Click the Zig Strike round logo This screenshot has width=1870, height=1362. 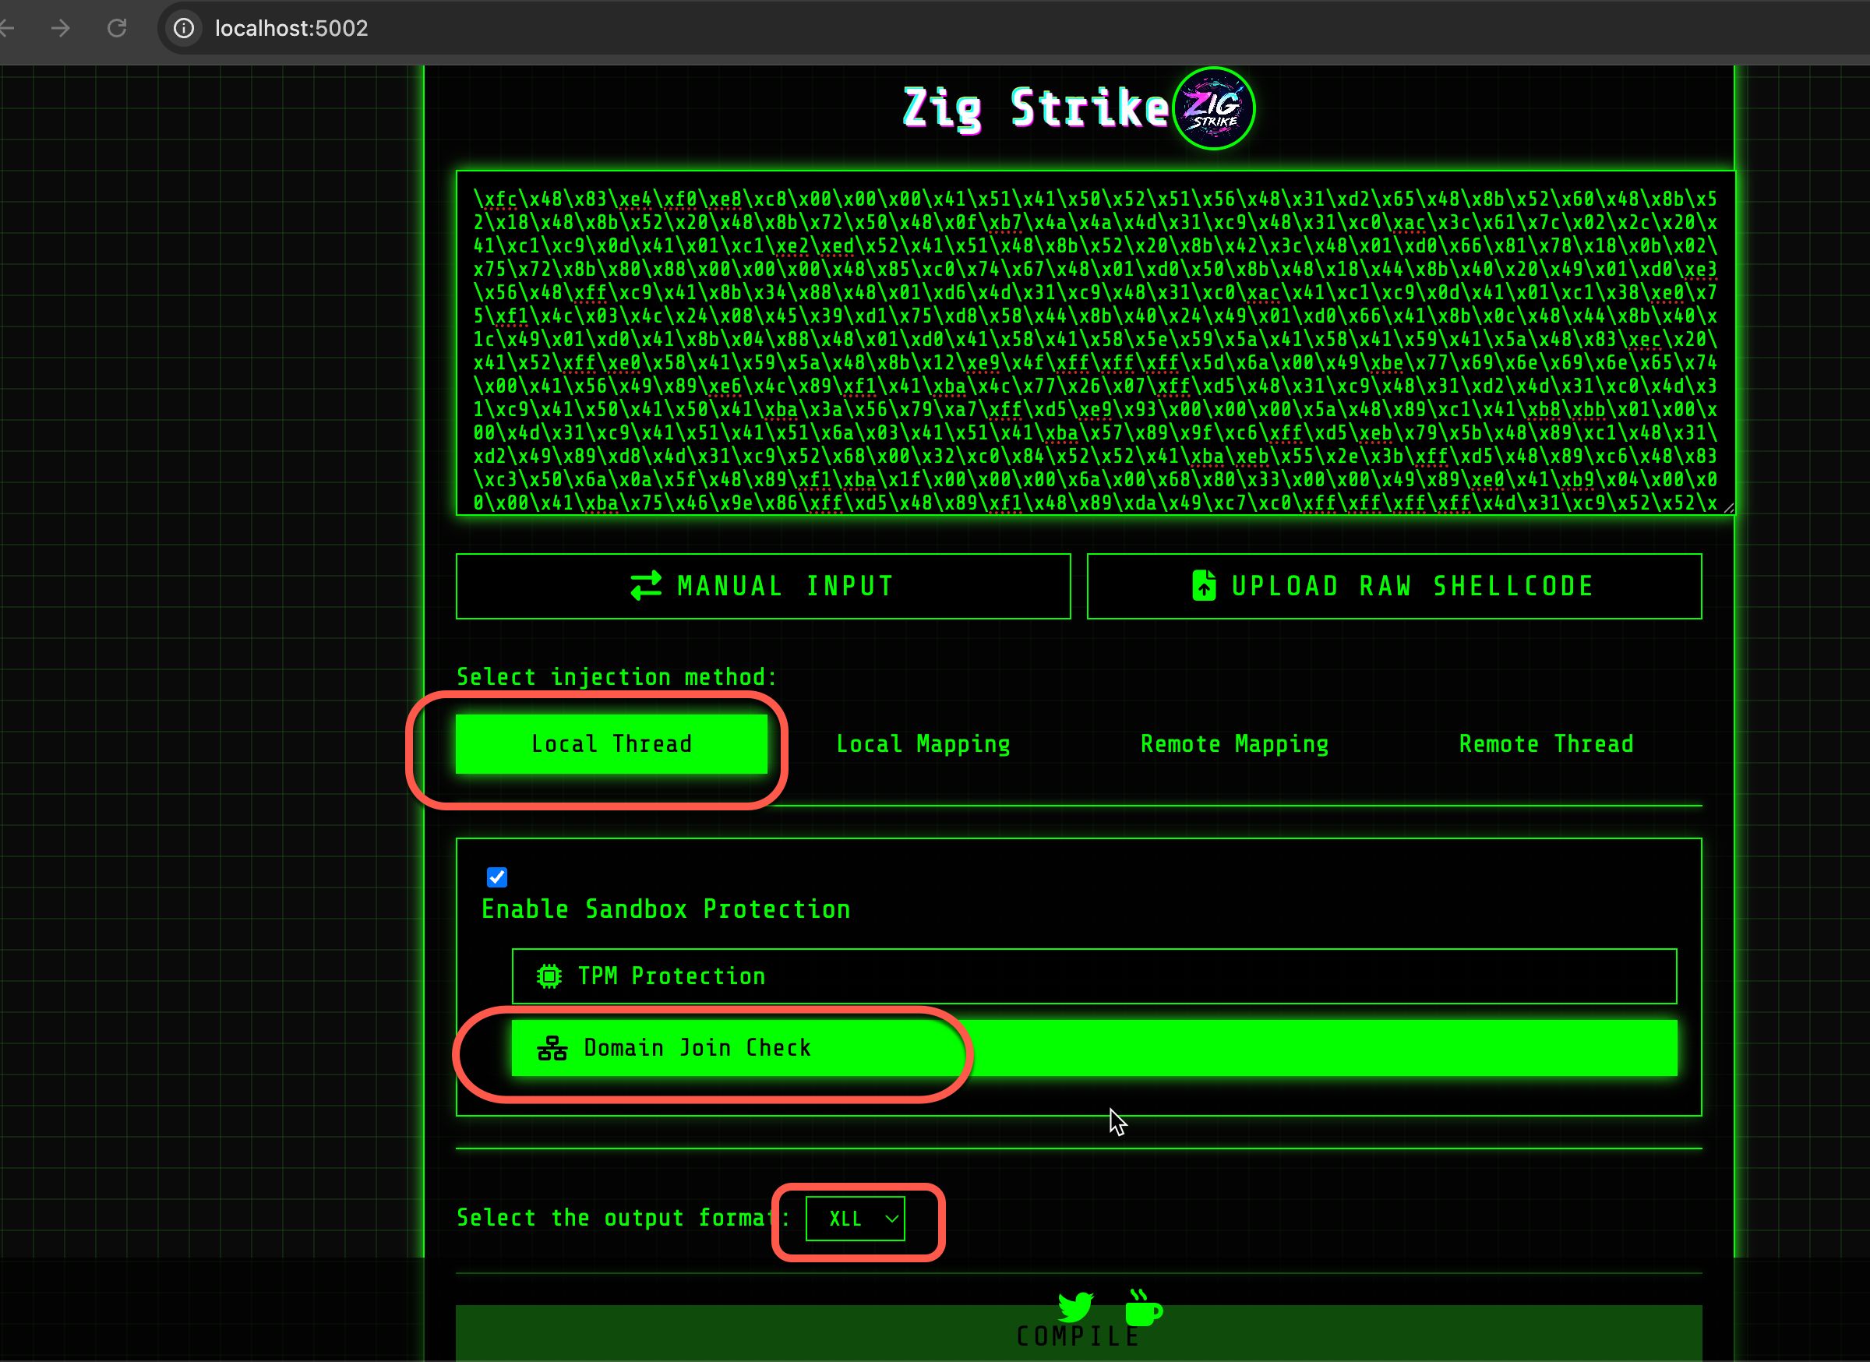click(1213, 109)
